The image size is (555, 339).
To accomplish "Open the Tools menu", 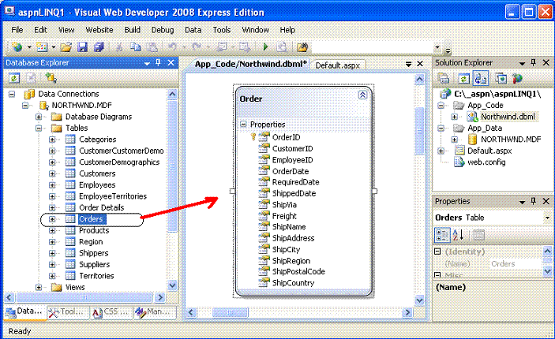I will pos(222,30).
